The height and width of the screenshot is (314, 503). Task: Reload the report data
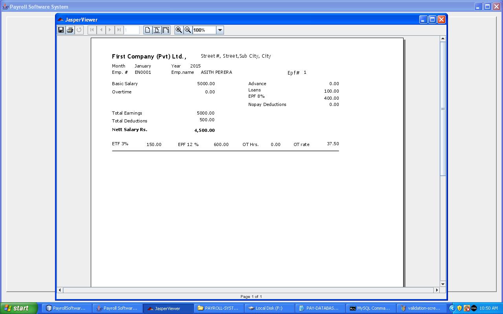point(79,30)
